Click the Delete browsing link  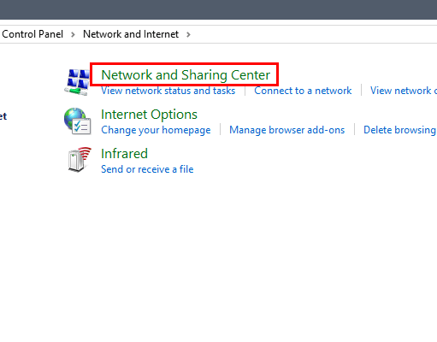(x=400, y=130)
